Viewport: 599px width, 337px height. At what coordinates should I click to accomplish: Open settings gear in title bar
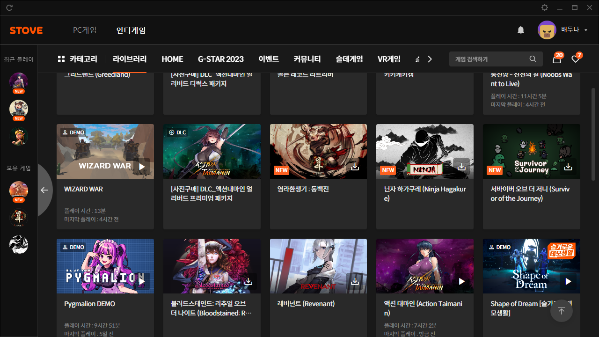(x=544, y=7)
